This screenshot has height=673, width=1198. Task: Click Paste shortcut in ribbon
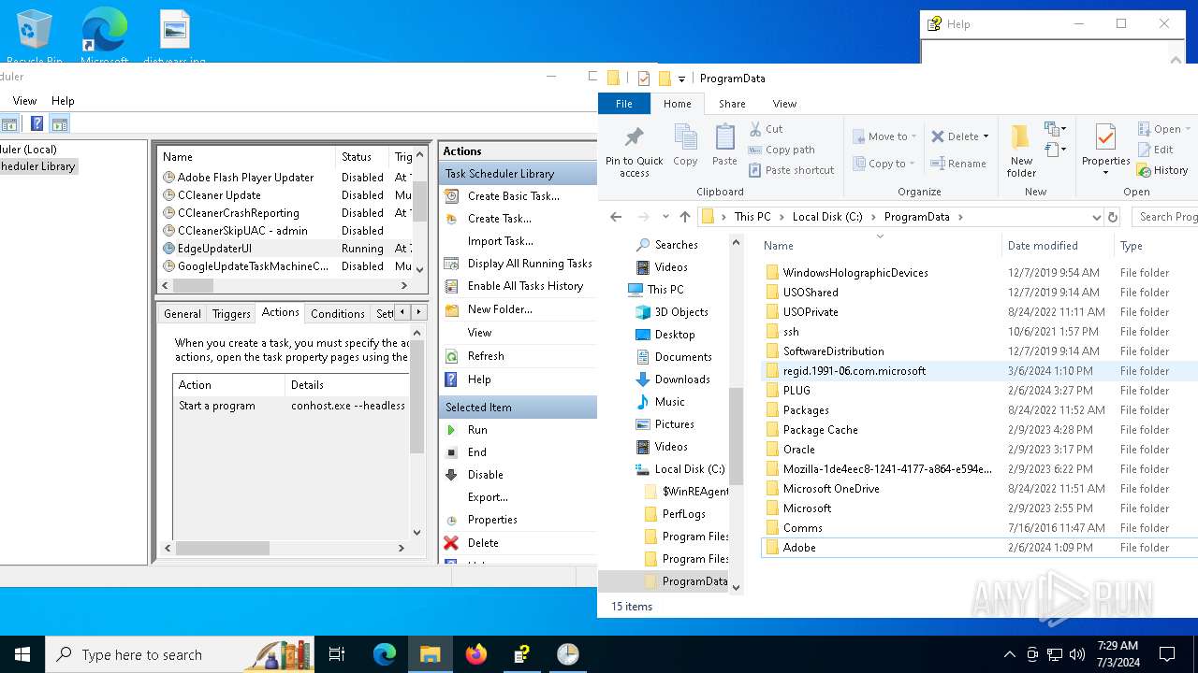click(792, 170)
